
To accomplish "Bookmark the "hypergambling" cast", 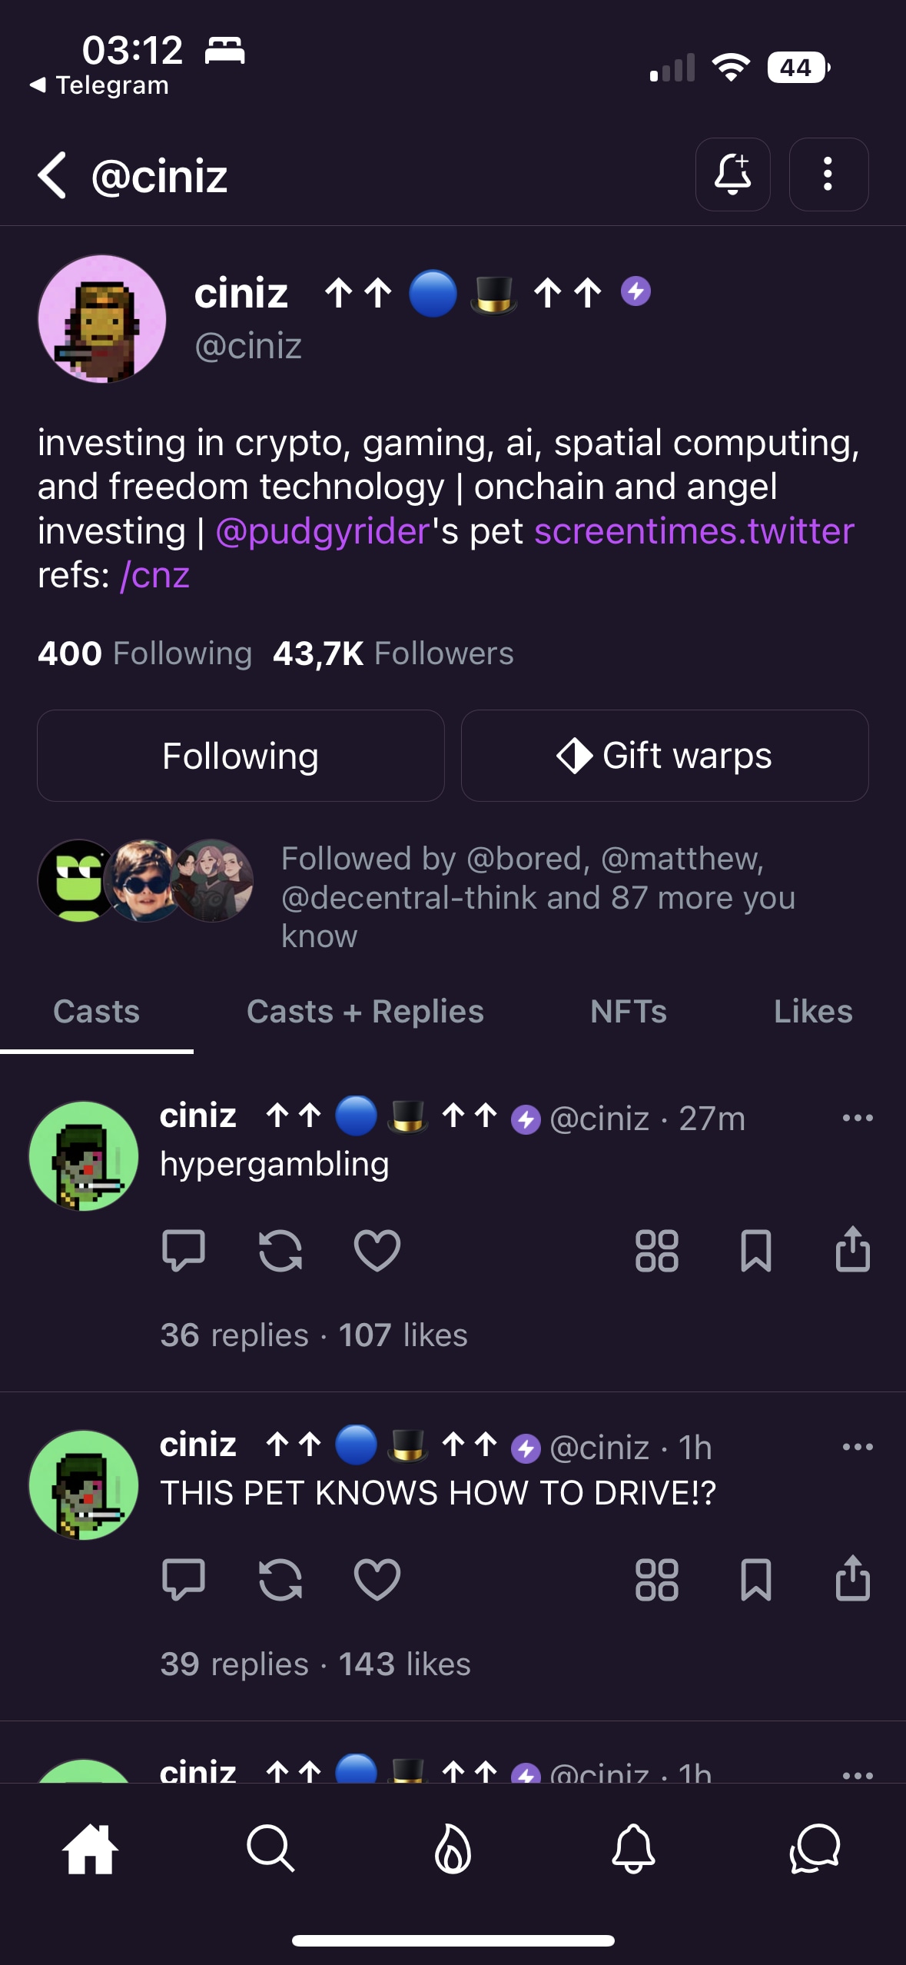I will coord(755,1250).
